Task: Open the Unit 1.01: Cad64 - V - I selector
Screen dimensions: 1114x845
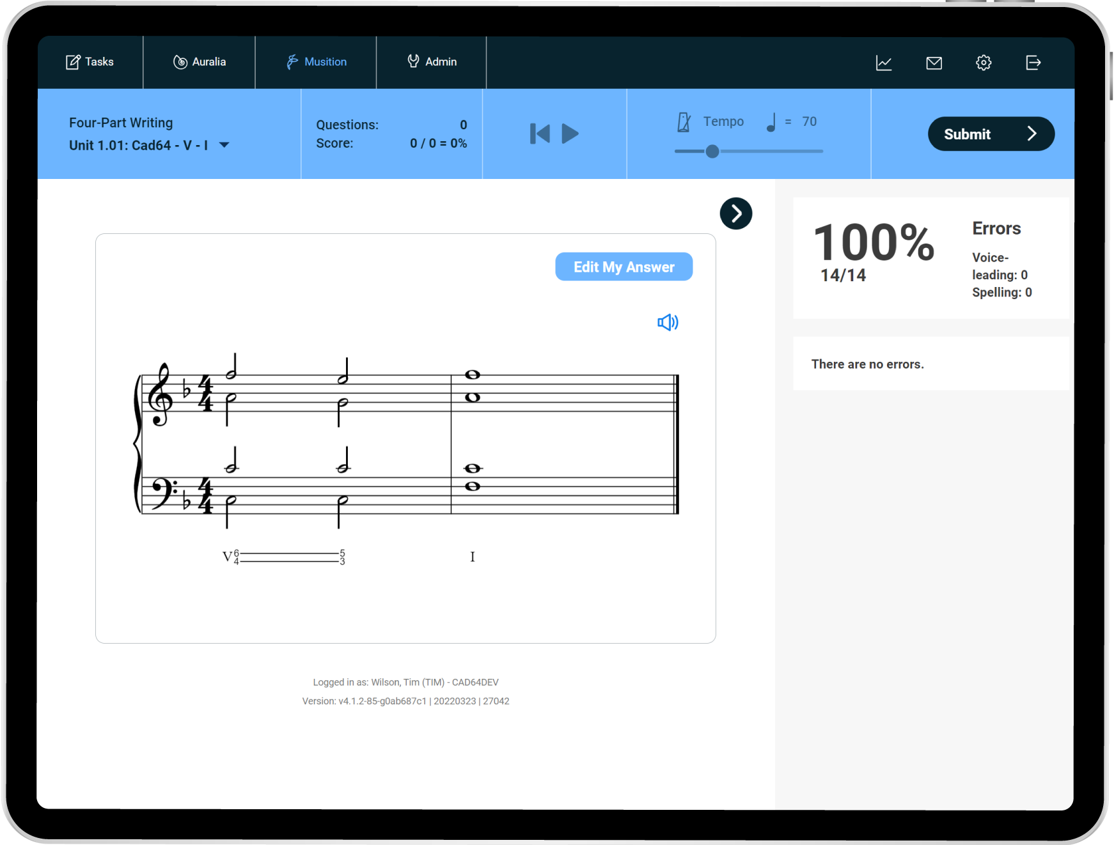Action: [138, 145]
